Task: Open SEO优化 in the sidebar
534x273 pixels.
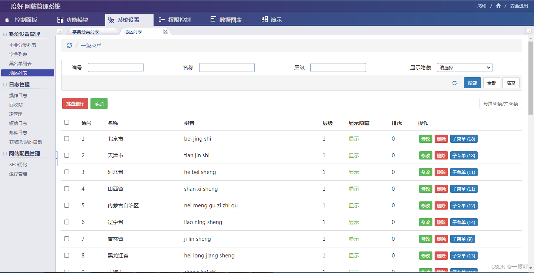Action: click(18, 165)
